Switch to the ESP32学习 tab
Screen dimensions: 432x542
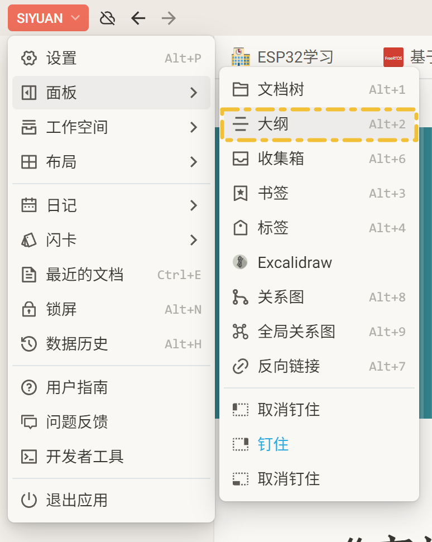coord(282,57)
